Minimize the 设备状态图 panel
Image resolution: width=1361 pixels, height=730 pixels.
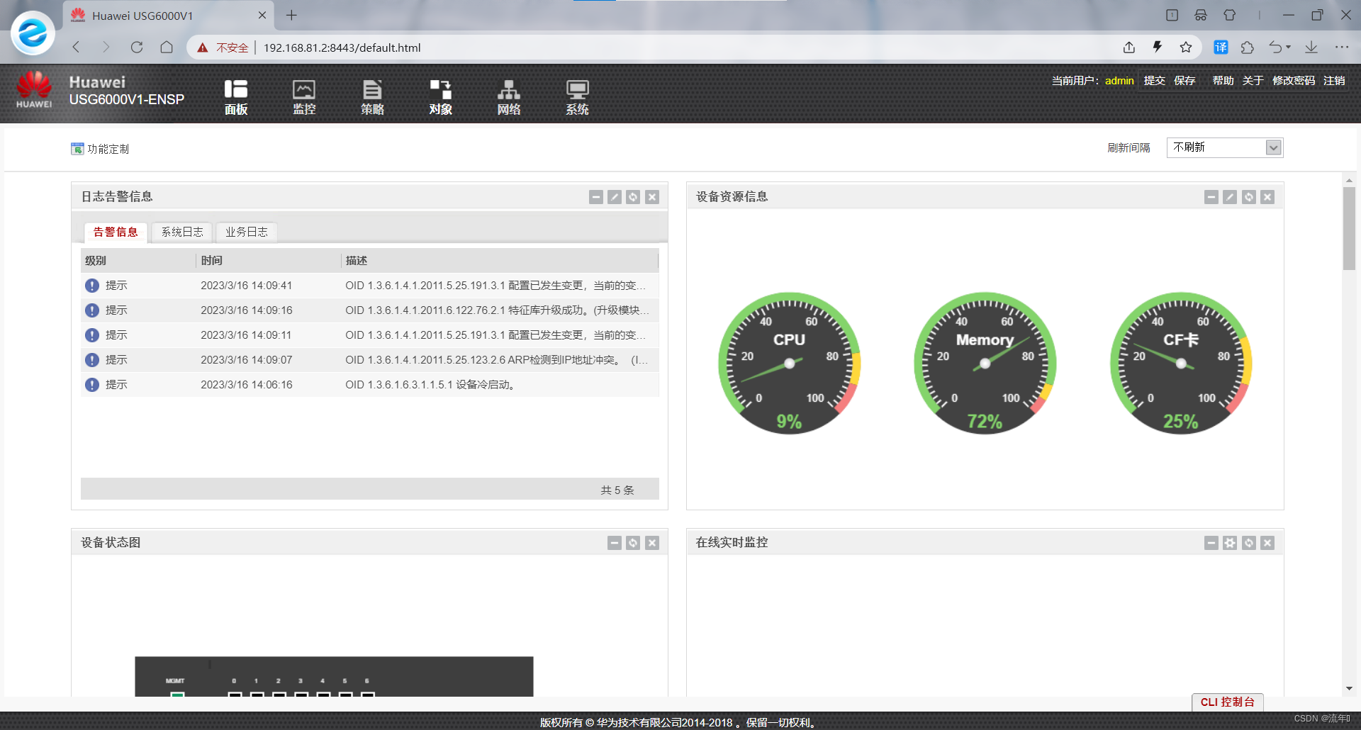(615, 543)
